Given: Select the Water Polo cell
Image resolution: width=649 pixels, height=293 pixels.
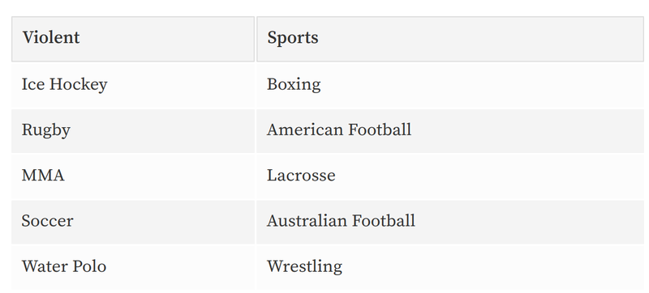Looking at the screenshot, I should point(133,267).
